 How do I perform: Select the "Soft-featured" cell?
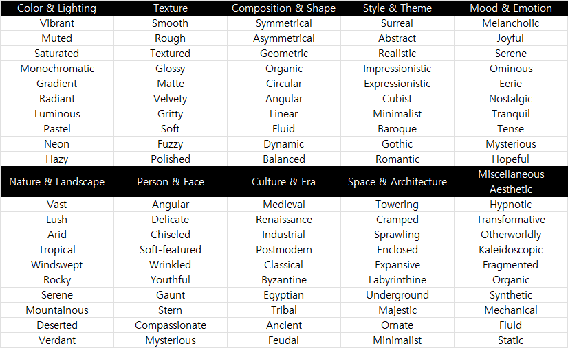pyautogui.click(x=171, y=250)
